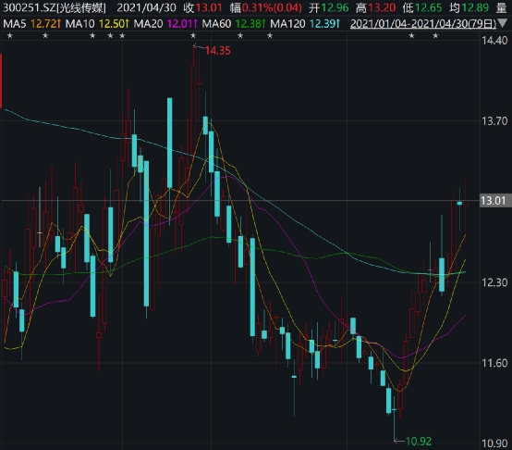Viewport: 512px width, 450px height.
Task: Click the low price 12.65 value
Action: 429,7
